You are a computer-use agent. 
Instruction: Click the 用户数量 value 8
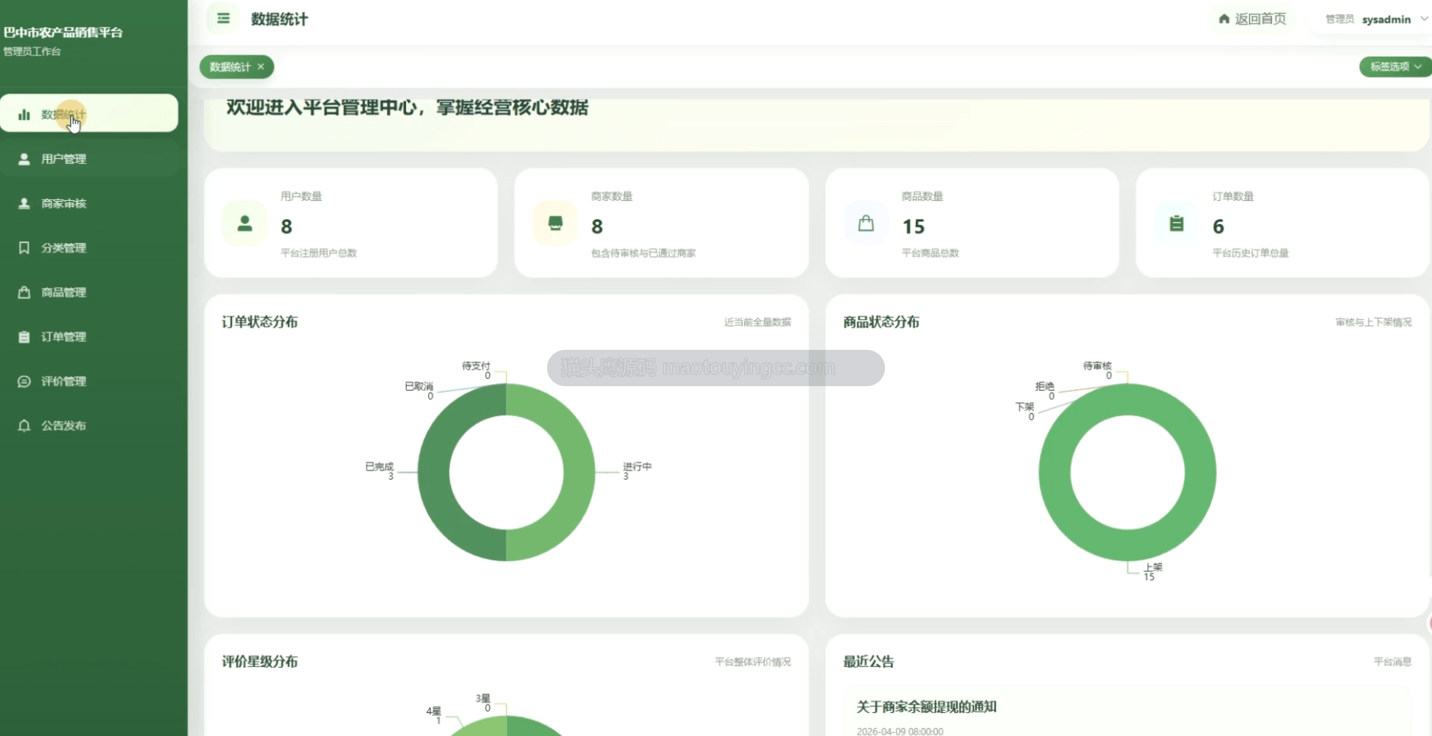point(287,227)
